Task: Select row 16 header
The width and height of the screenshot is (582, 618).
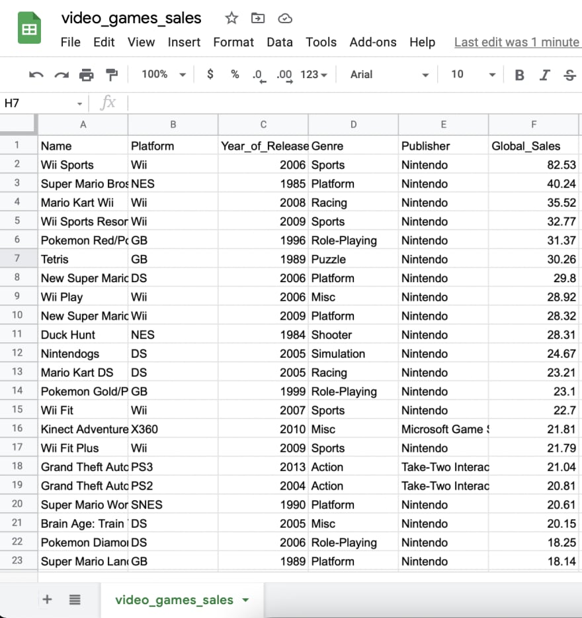Action: point(19,429)
